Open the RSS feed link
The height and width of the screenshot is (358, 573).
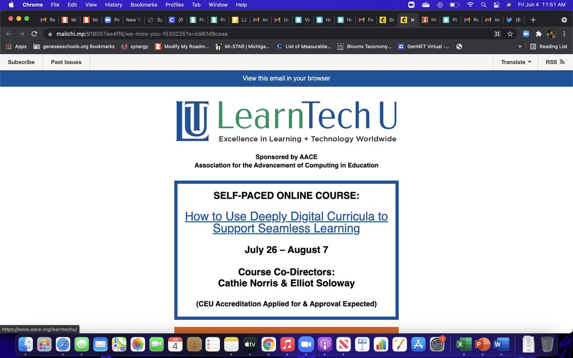[555, 62]
